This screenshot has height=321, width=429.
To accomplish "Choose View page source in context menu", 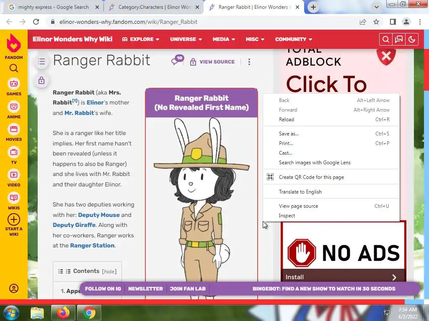I will point(331,206).
